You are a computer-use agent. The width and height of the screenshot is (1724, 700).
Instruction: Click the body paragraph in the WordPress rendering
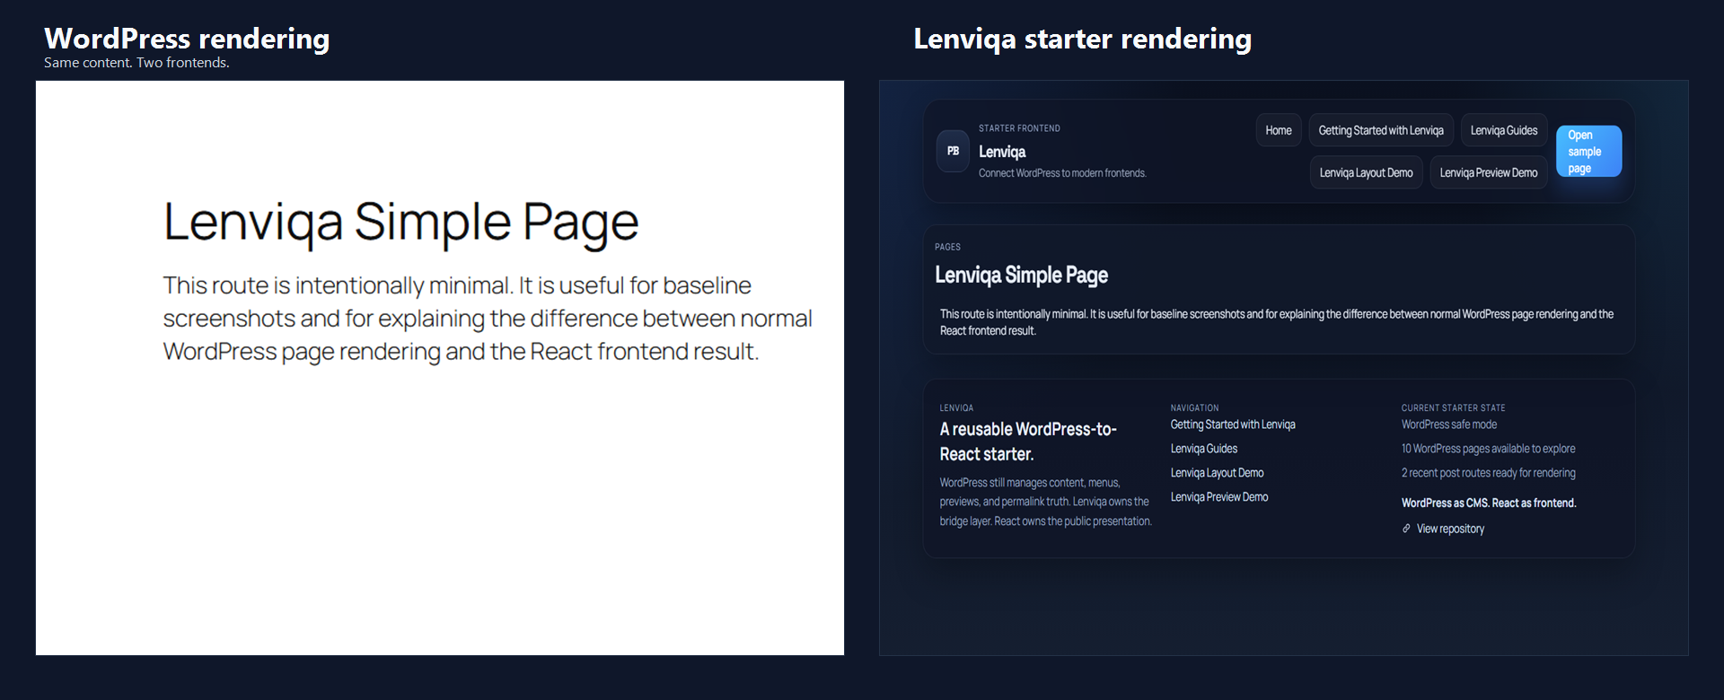(x=488, y=319)
